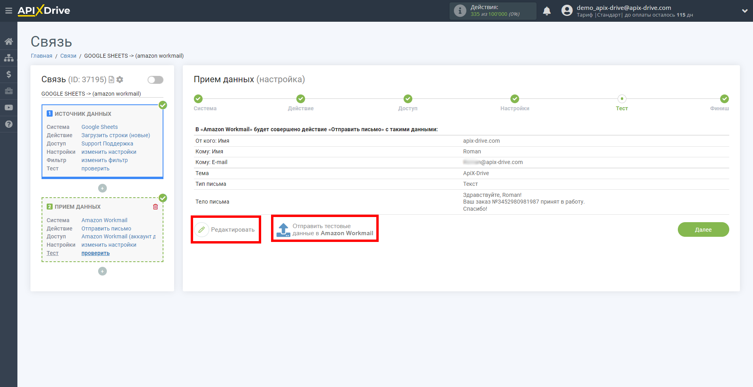Open the briefcase sidebar icon
Screen dimensions: 753x387
point(9,91)
